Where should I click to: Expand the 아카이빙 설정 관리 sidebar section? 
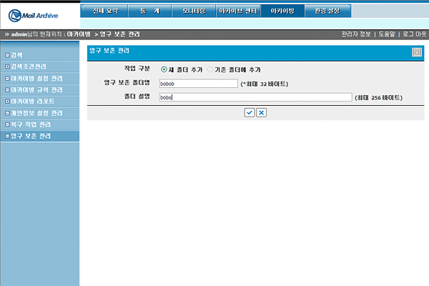click(x=36, y=78)
